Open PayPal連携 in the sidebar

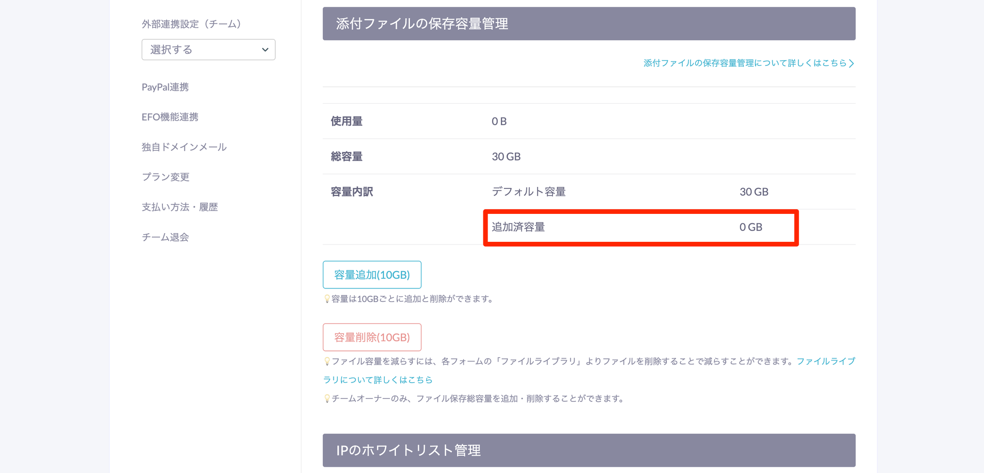point(165,87)
